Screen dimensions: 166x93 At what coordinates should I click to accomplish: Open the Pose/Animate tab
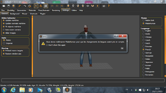[x=44, y=10]
